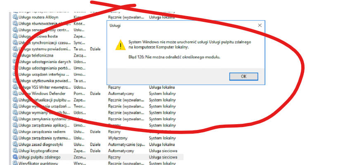Click gear icon of Usługa udostępniania portó
Image resolution: width=350 pixels, height=165 pixels.
[15, 68]
